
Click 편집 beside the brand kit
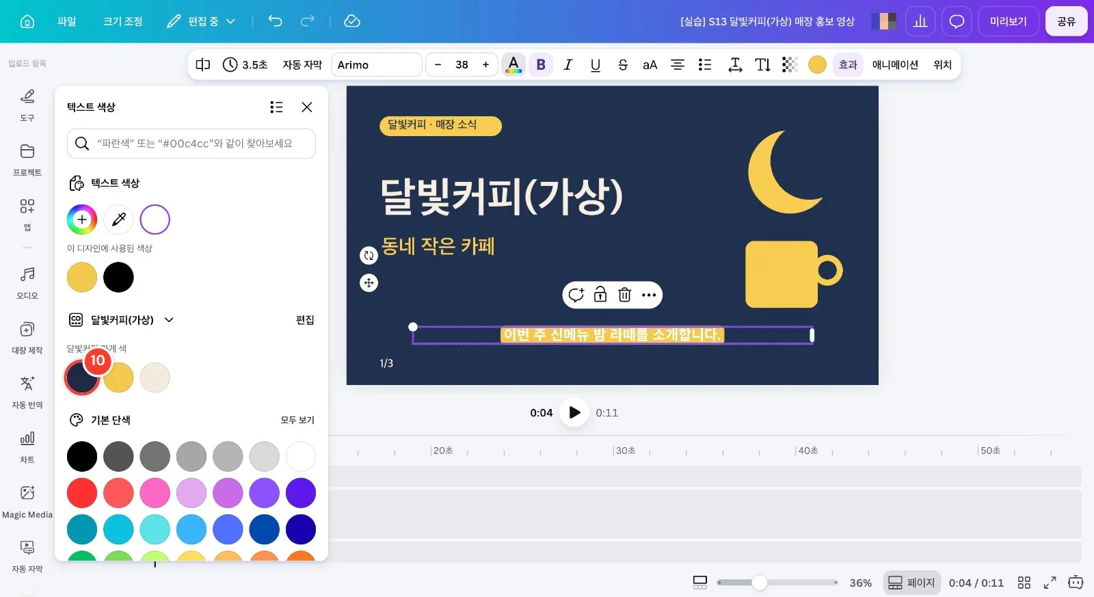[305, 319]
